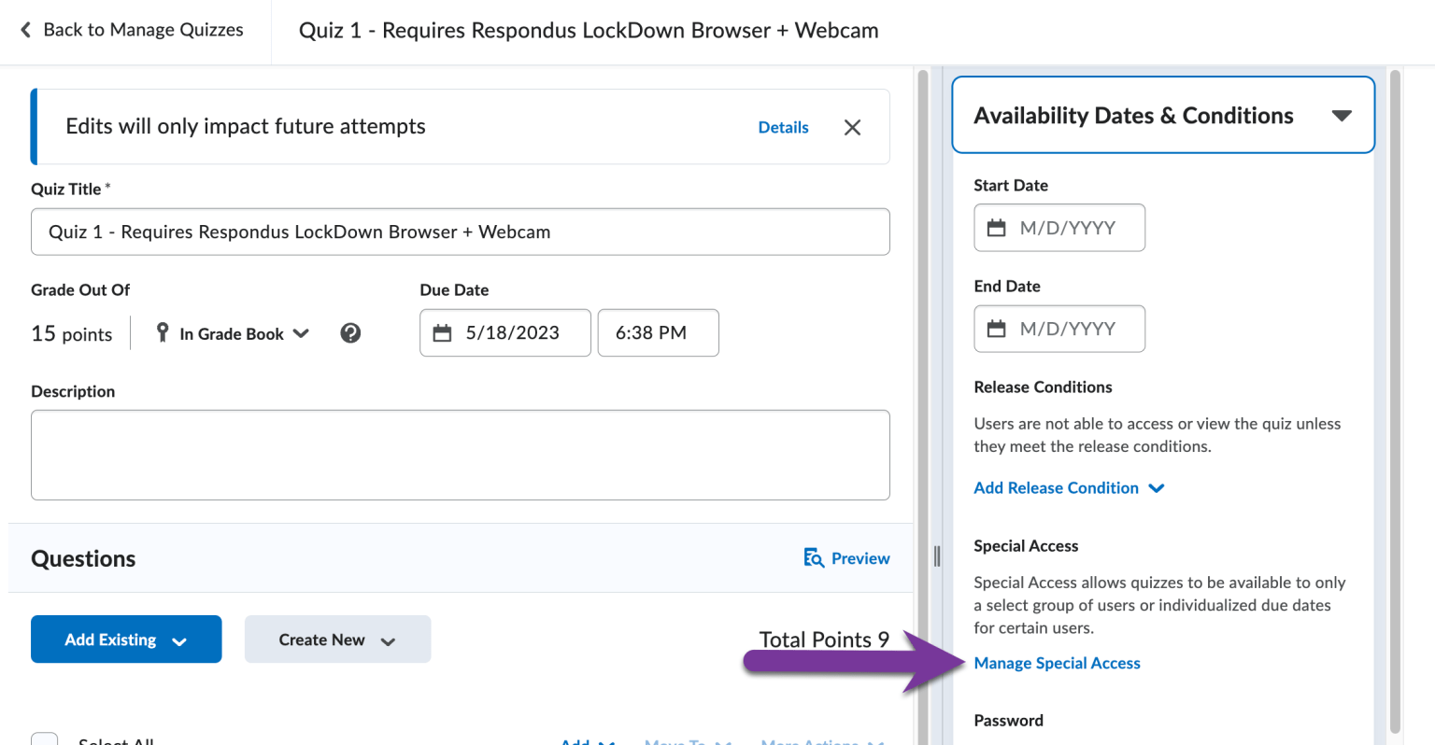
Task: Click the 6:38 PM due time field
Action: point(658,333)
